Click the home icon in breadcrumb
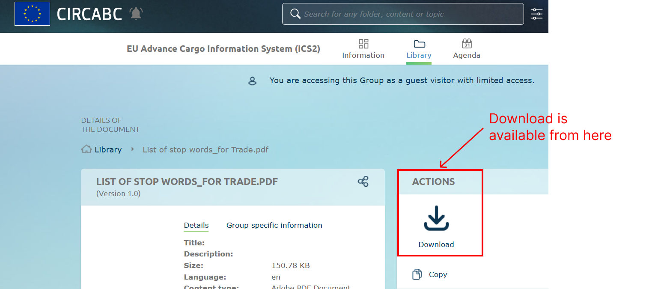The image size is (661, 289). click(86, 149)
